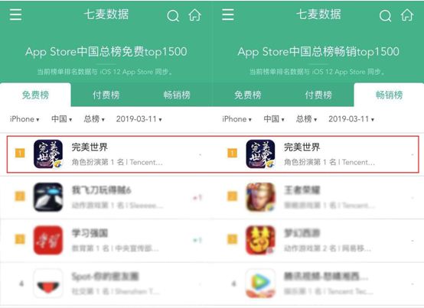Screen dimensions: 424x308
Task: Expand 总榜 category dropdown in left panel
Action: (94, 119)
